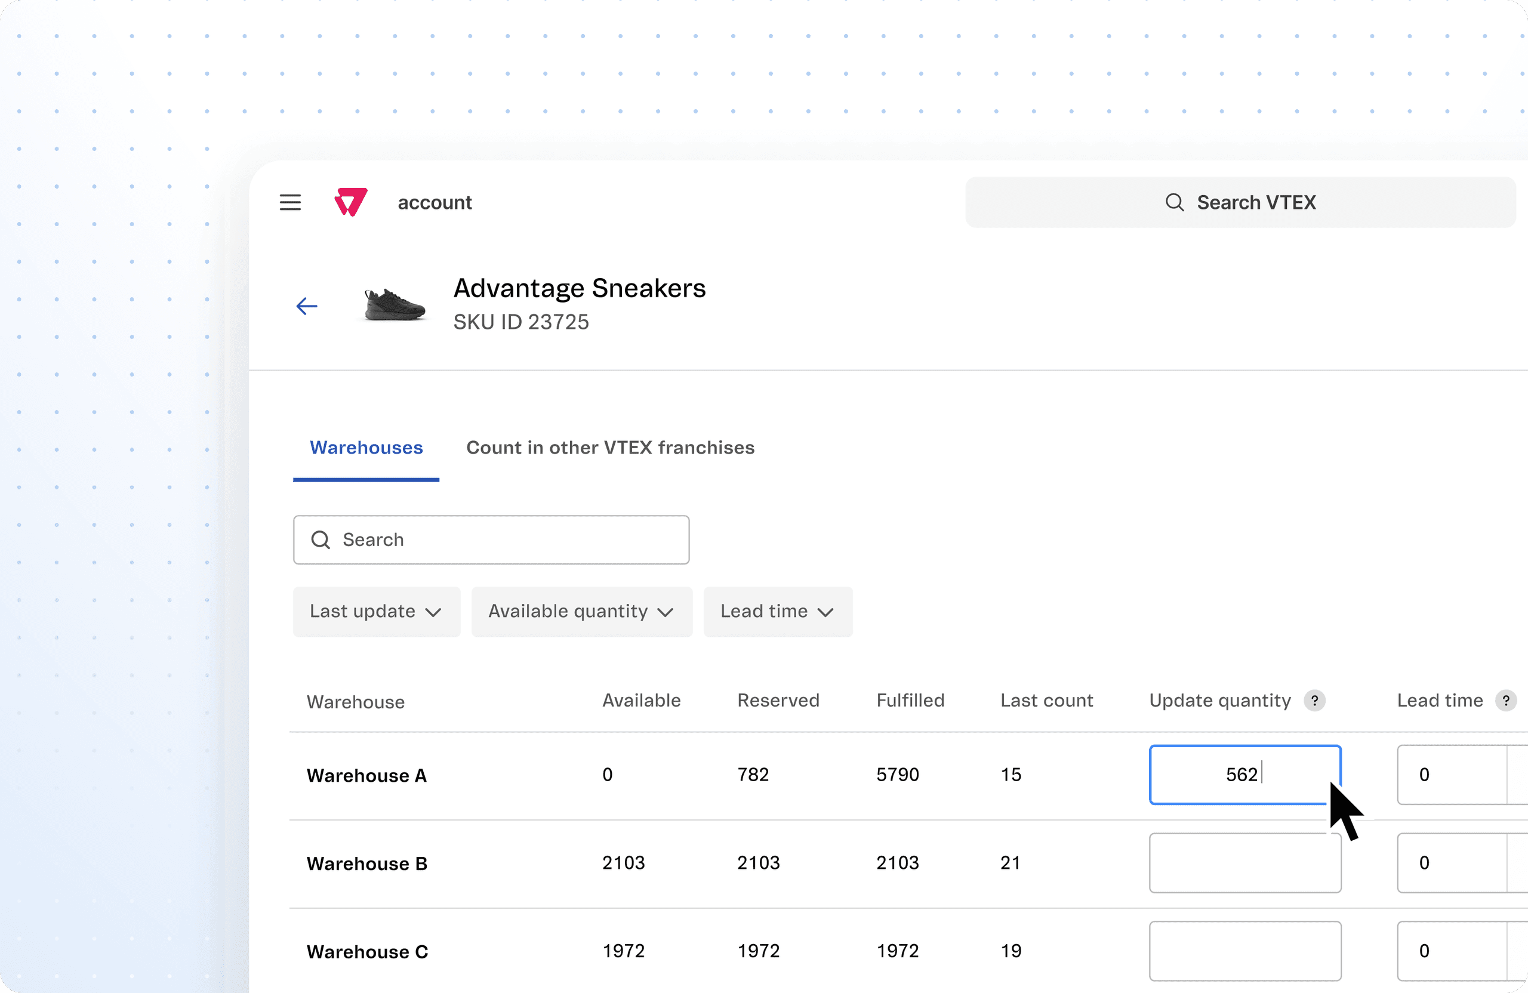Show help for Update quantity column
The image size is (1528, 993).
tap(1314, 701)
